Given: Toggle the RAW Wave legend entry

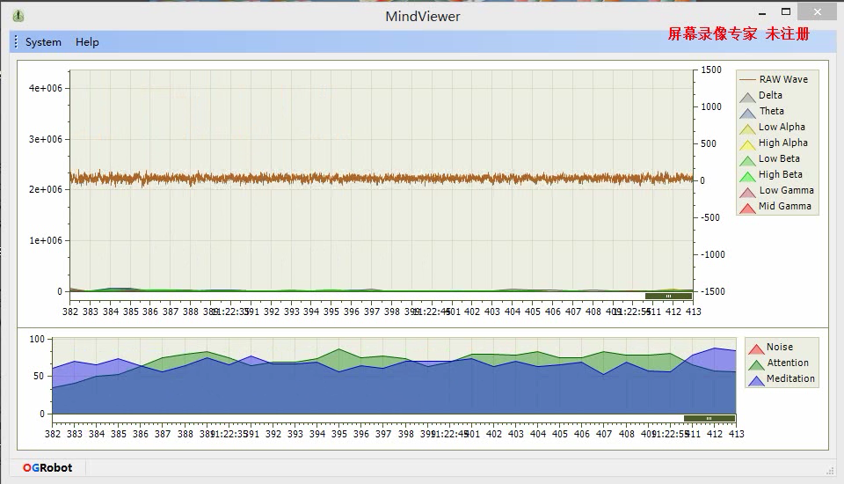Looking at the screenshot, I should point(774,79).
